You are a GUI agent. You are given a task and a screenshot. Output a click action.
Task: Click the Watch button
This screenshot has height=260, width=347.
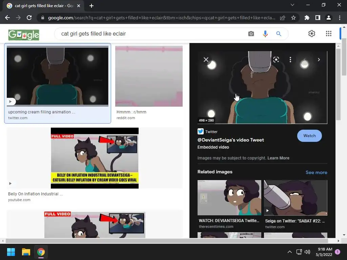[x=309, y=136]
